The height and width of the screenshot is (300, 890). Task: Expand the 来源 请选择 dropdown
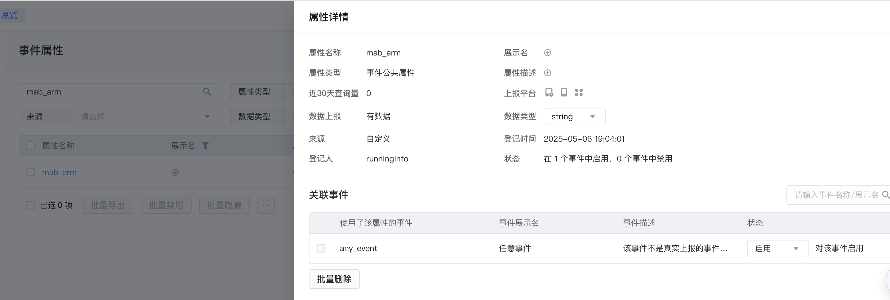click(146, 117)
